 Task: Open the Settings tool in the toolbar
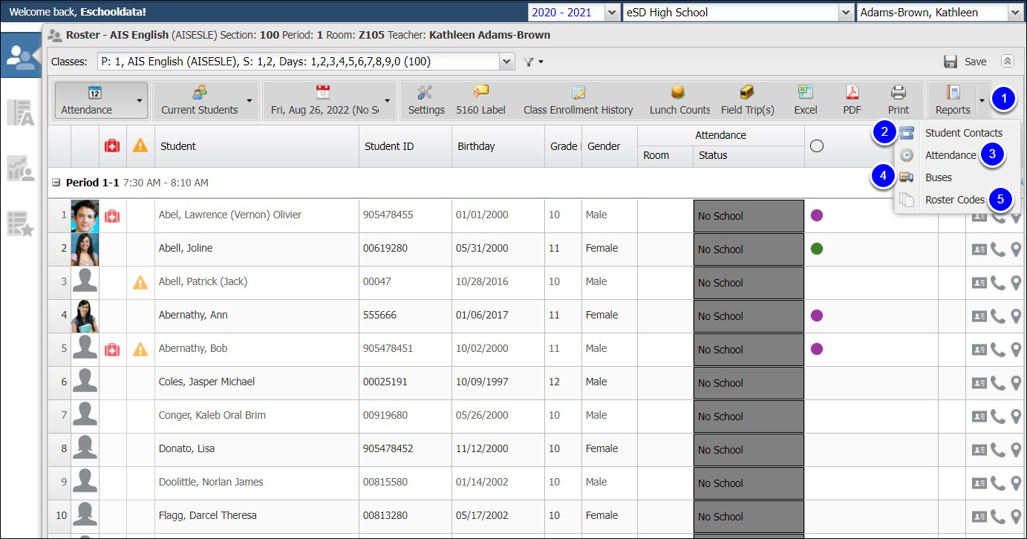tap(426, 100)
